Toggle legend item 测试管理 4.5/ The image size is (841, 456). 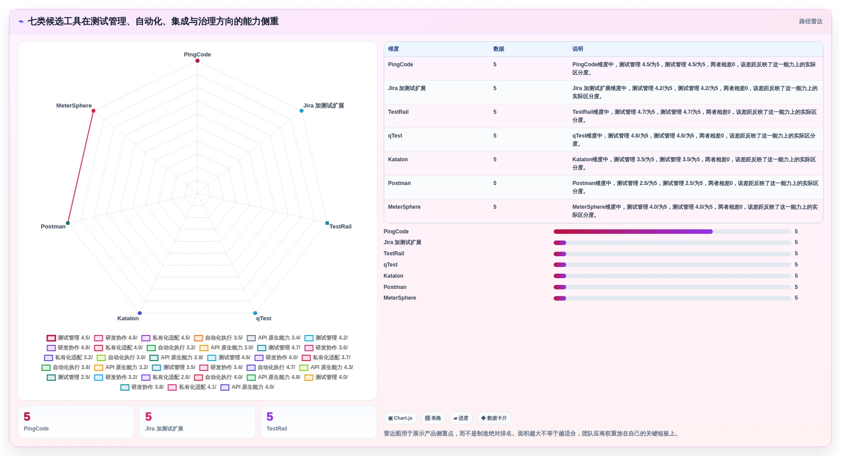click(x=68, y=338)
